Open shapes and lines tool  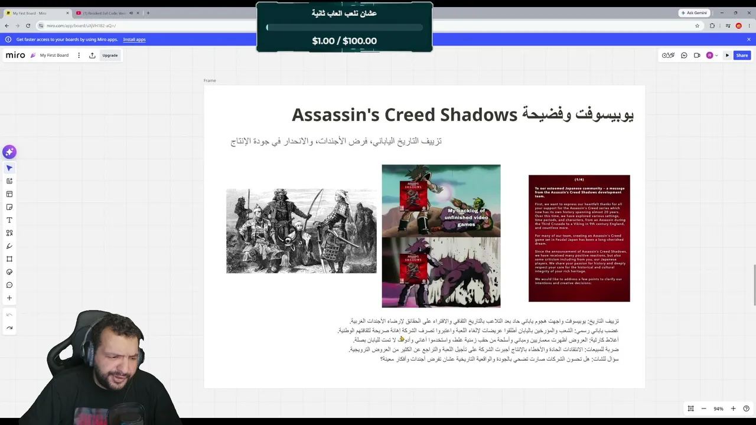click(9, 233)
